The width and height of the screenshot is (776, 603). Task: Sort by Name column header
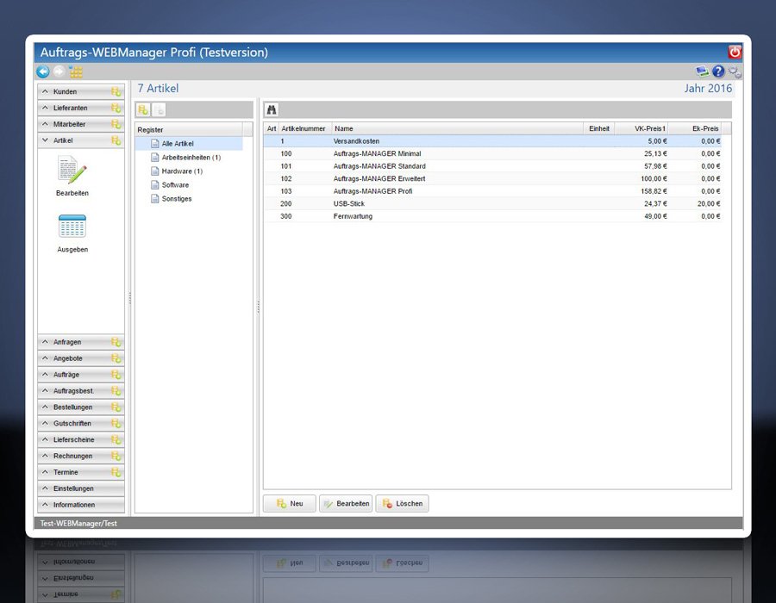(458, 128)
